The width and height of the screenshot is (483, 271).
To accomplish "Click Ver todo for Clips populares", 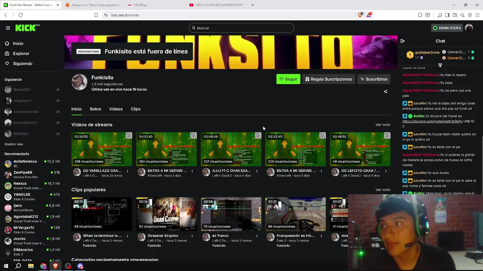I will (x=383, y=190).
